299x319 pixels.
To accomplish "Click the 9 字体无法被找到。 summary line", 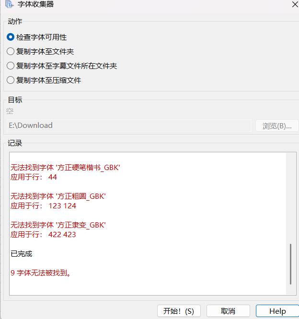I will tap(41, 273).
